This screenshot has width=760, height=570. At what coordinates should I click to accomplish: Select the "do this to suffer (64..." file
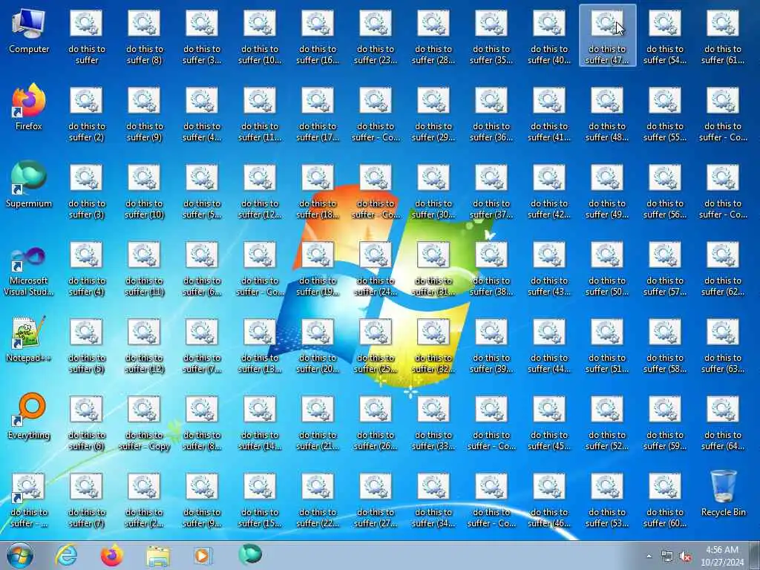pos(723,423)
